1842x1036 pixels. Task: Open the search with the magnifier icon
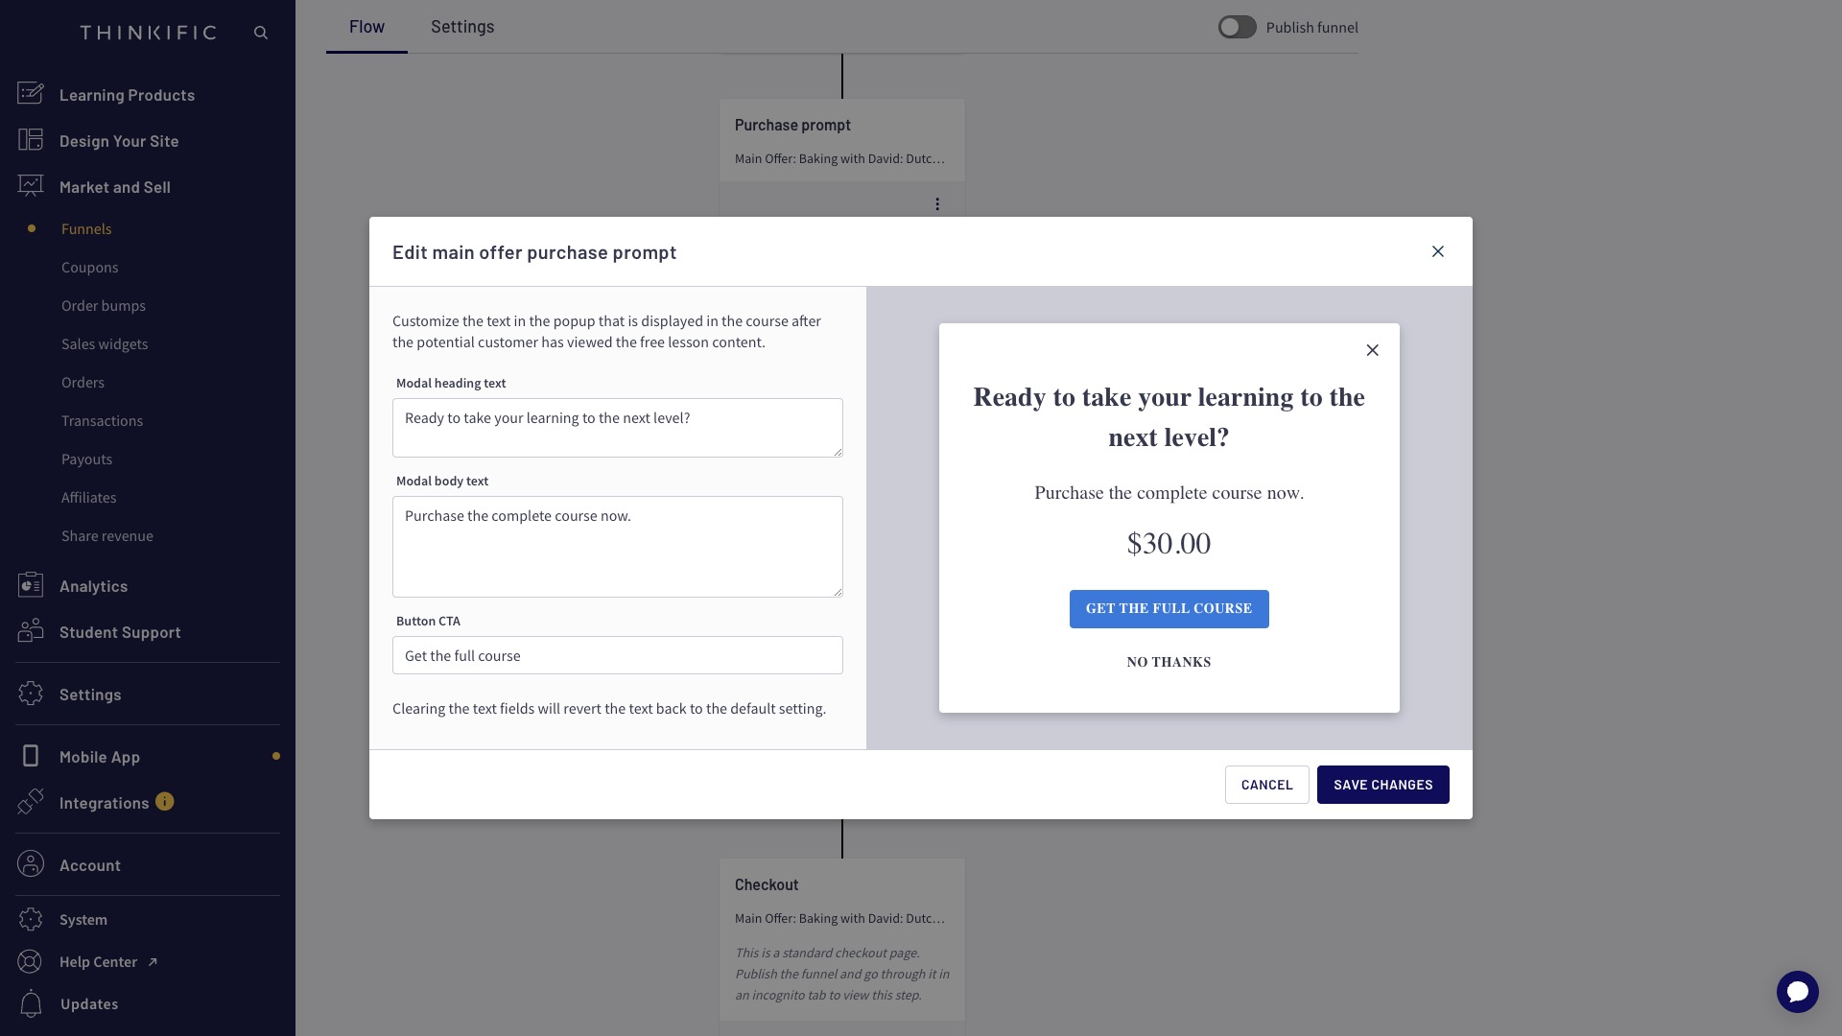261,32
